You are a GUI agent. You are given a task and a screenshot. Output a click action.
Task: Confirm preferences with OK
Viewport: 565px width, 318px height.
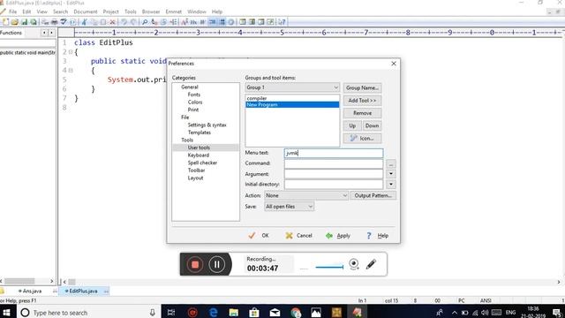point(259,236)
